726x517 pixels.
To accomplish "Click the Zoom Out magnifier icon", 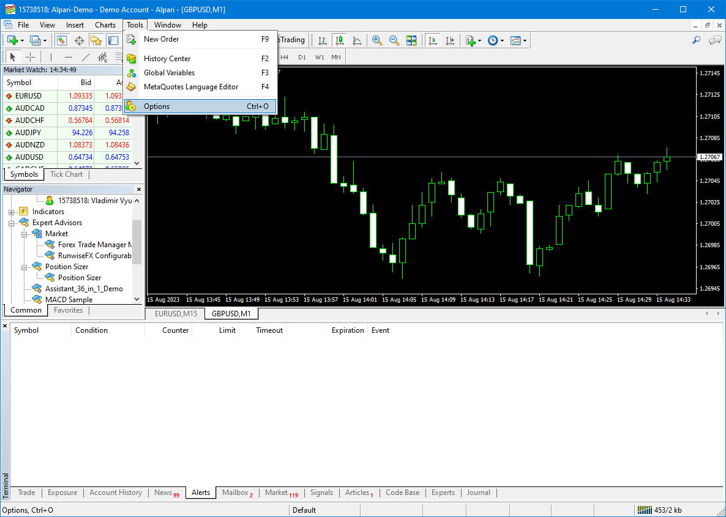I will 394,40.
